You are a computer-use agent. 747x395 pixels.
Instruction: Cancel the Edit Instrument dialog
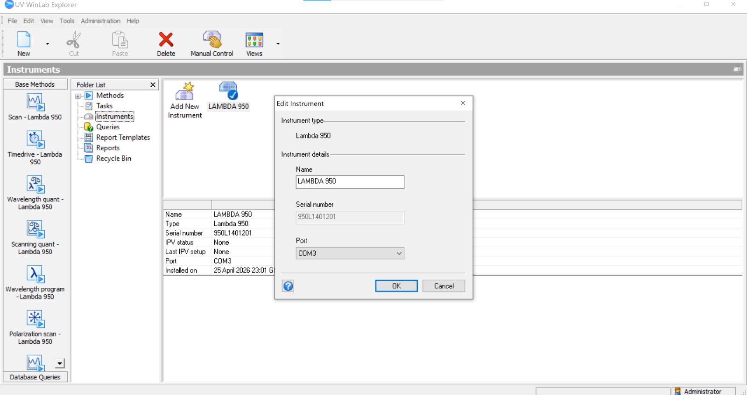[x=444, y=286]
